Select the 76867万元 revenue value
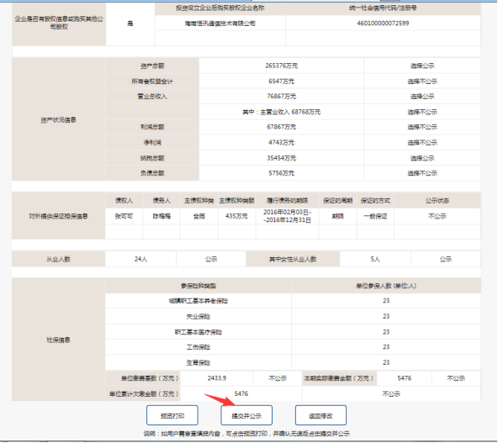The width and height of the screenshot is (498, 443). (x=282, y=96)
